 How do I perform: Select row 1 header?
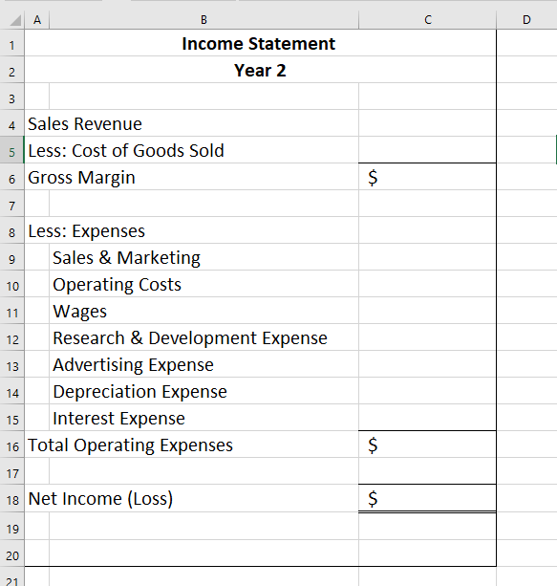pyautogui.click(x=12, y=43)
